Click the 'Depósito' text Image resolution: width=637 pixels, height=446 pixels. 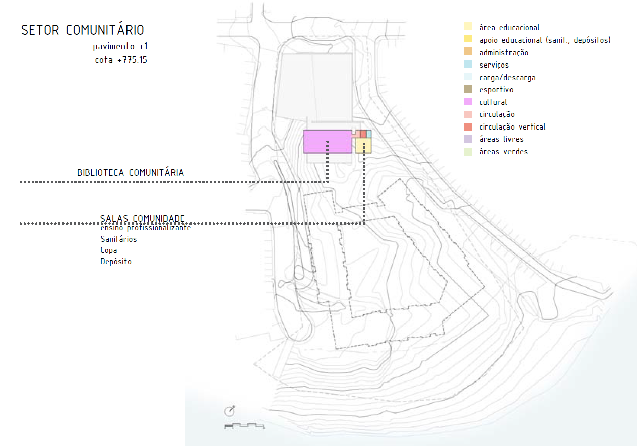coord(116,262)
